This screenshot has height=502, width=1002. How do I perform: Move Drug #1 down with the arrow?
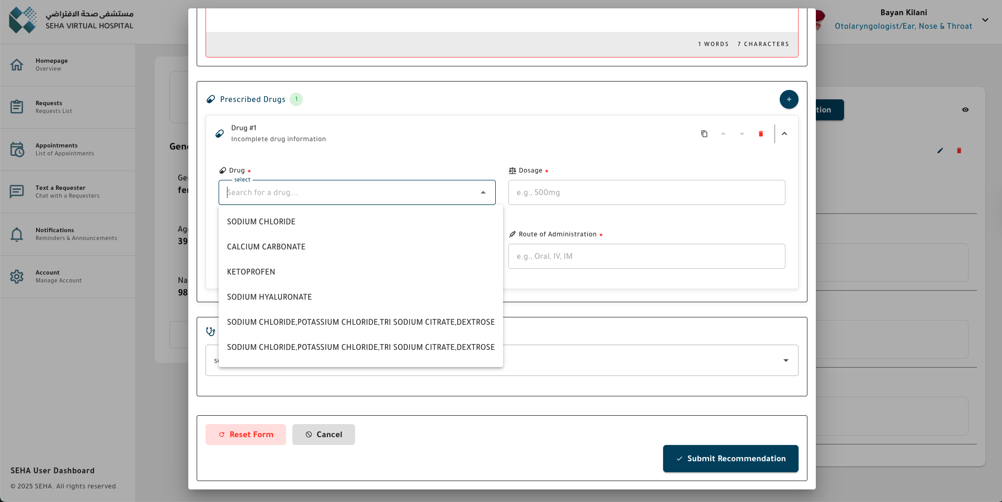pyautogui.click(x=742, y=134)
